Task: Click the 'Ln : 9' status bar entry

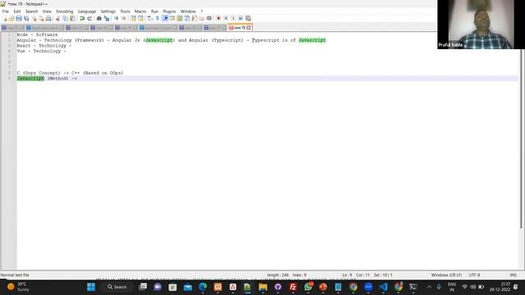Action: tap(347, 275)
